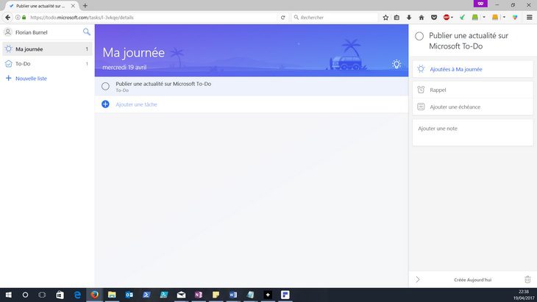Show suggestions with the lightbulb icon
This screenshot has height=302, width=537.
click(x=396, y=64)
